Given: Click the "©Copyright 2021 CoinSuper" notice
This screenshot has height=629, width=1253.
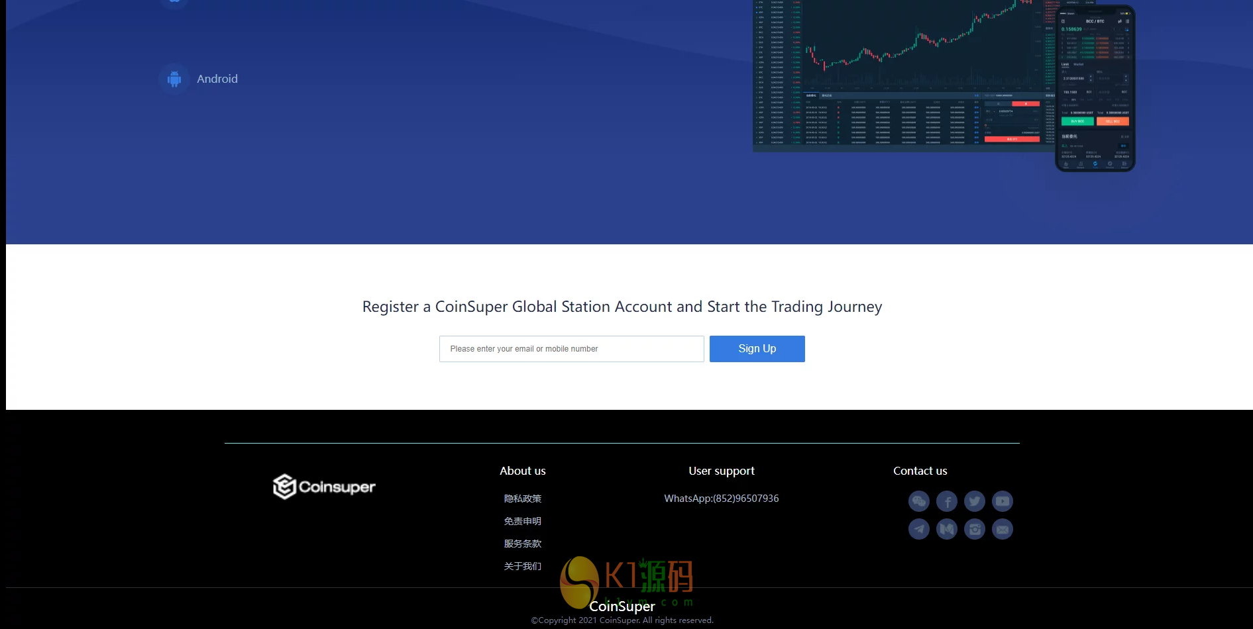Looking at the screenshot, I should (622, 620).
